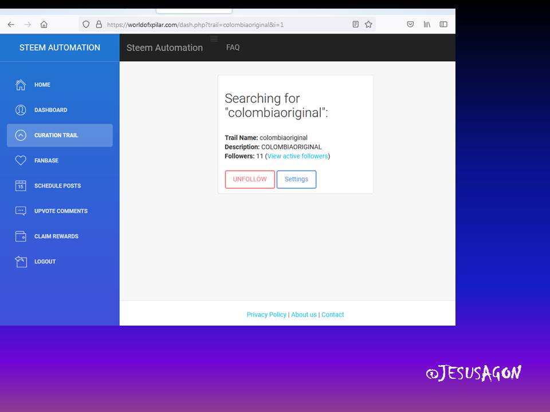Click the Trail Name colombiaoriginal text
Screen dimensions: 550x412
[266, 138]
